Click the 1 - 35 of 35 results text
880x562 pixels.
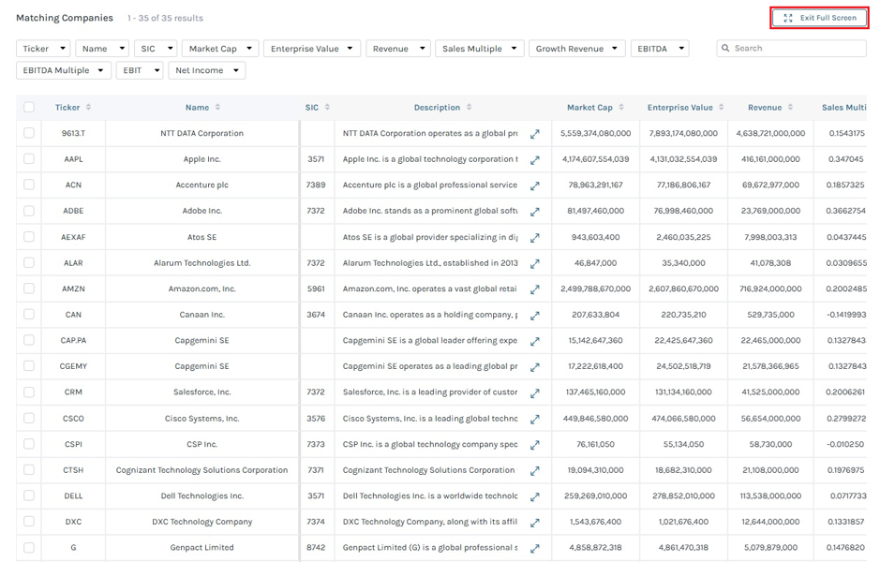coord(165,18)
